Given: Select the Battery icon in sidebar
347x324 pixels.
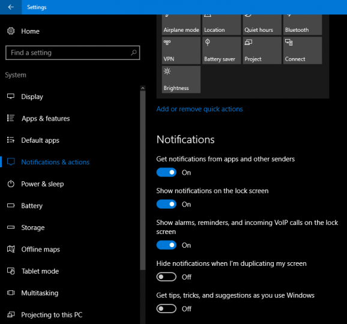Looking at the screenshot, I should (x=11, y=205).
